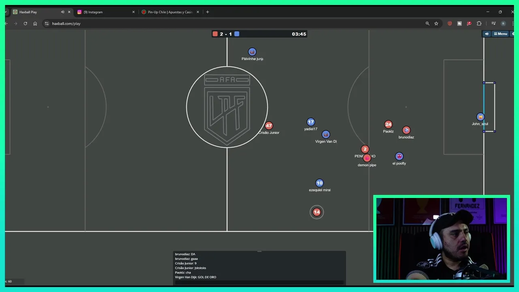Click the chat panel top resize handle
Image resolution: width=519 pixels, height=292 pixels.
pyautogui.click(x=259, y=251)
